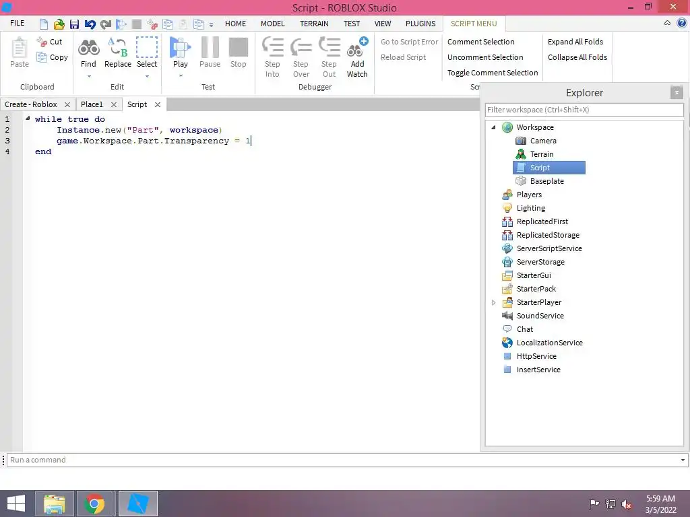Image resolution: width=690 pixels, height=517 pixels.
Task: Open the command bar history dropdown
Action: click(683, 460)
